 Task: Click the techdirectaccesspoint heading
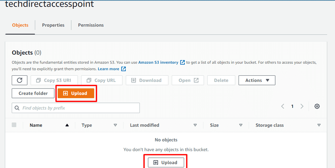(49, 4)
